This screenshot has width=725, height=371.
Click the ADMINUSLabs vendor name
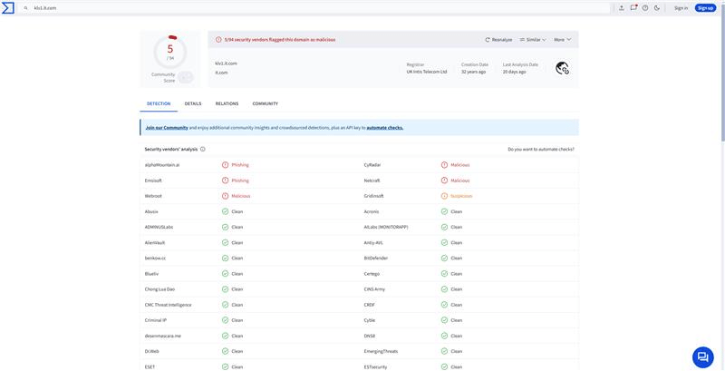(x=159, y=227)
